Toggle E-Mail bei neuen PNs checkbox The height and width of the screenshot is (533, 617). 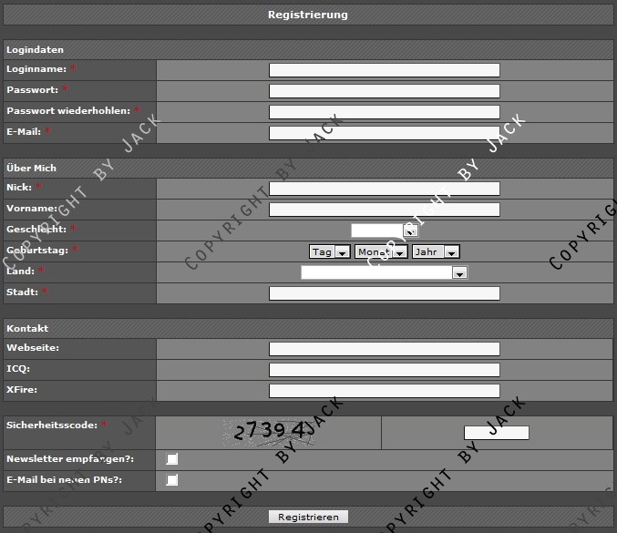coord(171,480)
